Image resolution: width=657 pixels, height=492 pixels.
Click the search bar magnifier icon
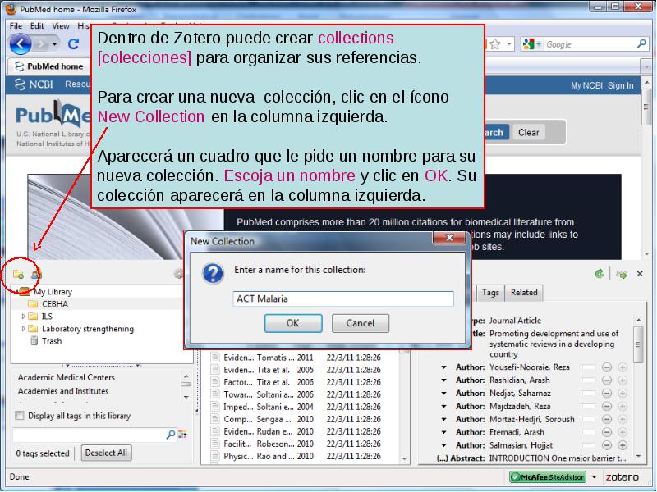(x=641, y=43)
